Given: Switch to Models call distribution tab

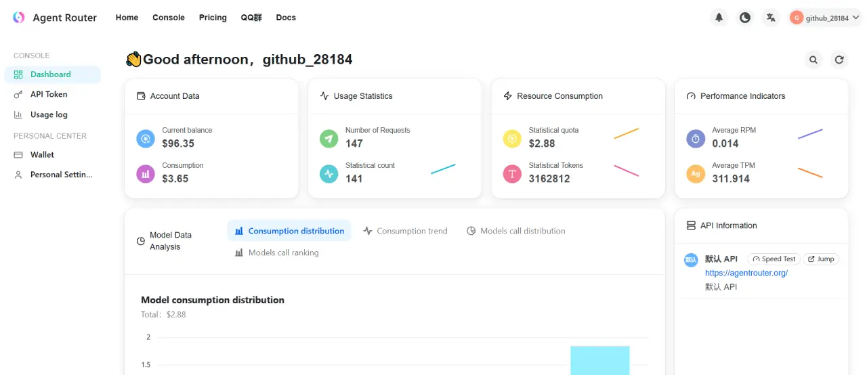Looking at the screenshot, I should click(516, 231).
